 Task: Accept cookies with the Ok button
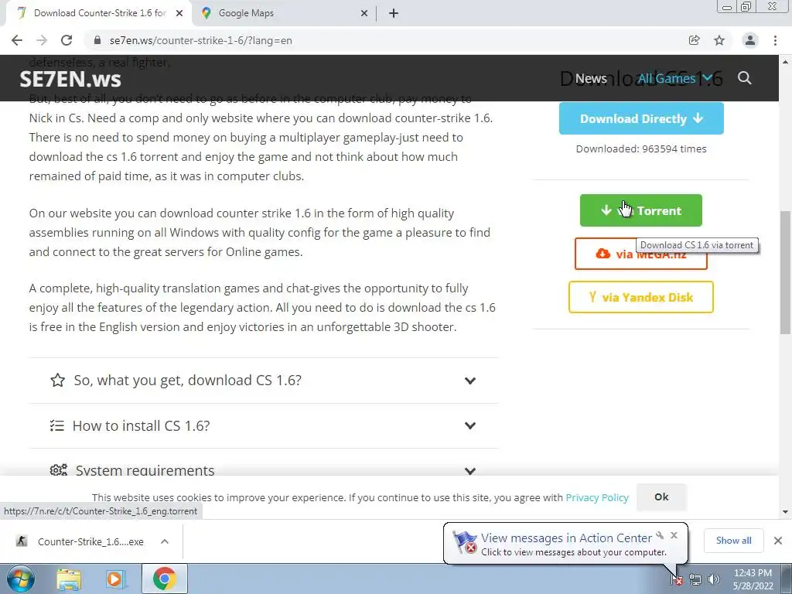point(661,497)
